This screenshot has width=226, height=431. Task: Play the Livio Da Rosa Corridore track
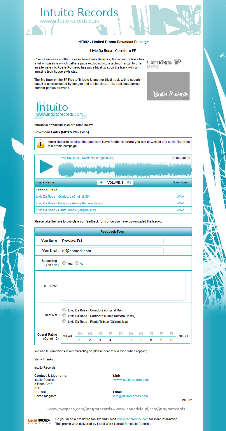[46, 167]
